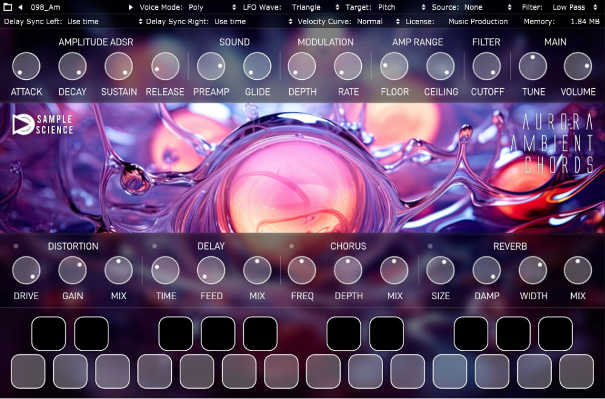Click the RELEASE knob
Screen dimensions: 605x399
point(165,66)
